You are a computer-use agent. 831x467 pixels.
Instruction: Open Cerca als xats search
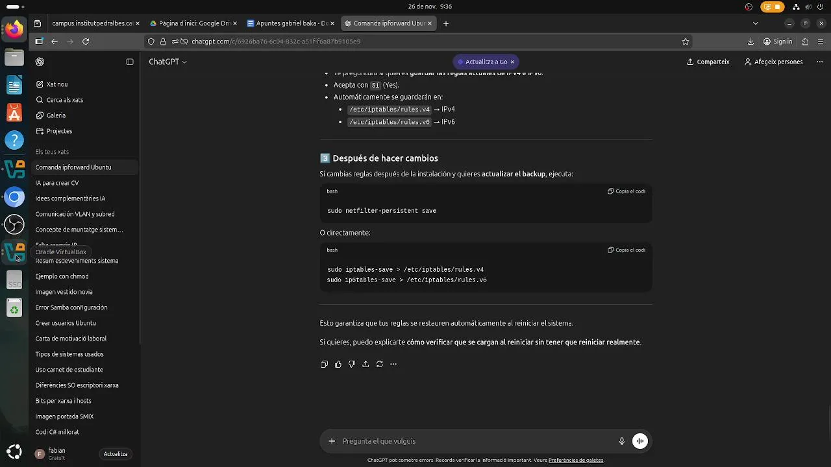tap(86, 100)
